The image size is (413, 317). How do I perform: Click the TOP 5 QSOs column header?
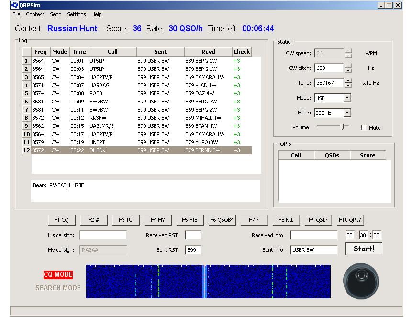(332, 155)
